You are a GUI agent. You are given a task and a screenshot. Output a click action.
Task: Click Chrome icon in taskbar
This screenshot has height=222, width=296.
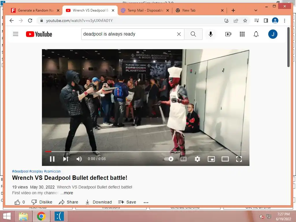41,216
